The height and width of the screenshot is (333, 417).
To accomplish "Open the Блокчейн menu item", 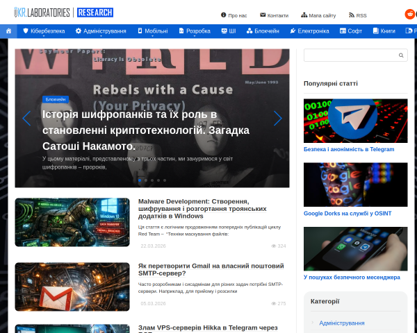I will point(263,31).
